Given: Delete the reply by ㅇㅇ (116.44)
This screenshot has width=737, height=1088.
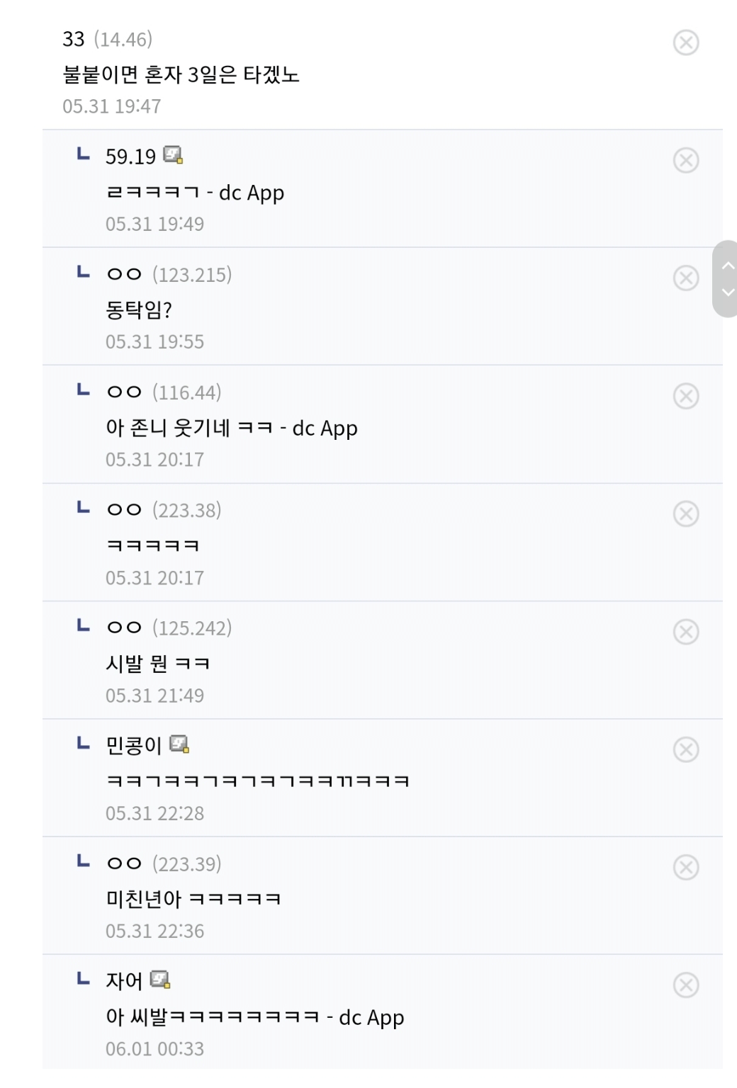Looking at the screenshot, I should [685, 396].
